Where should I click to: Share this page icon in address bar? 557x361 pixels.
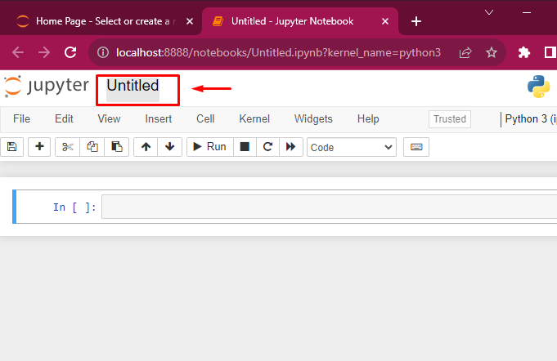pos(465,52)
